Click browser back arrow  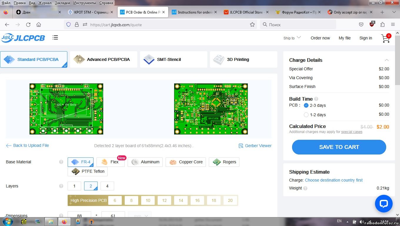coord(7,25)
